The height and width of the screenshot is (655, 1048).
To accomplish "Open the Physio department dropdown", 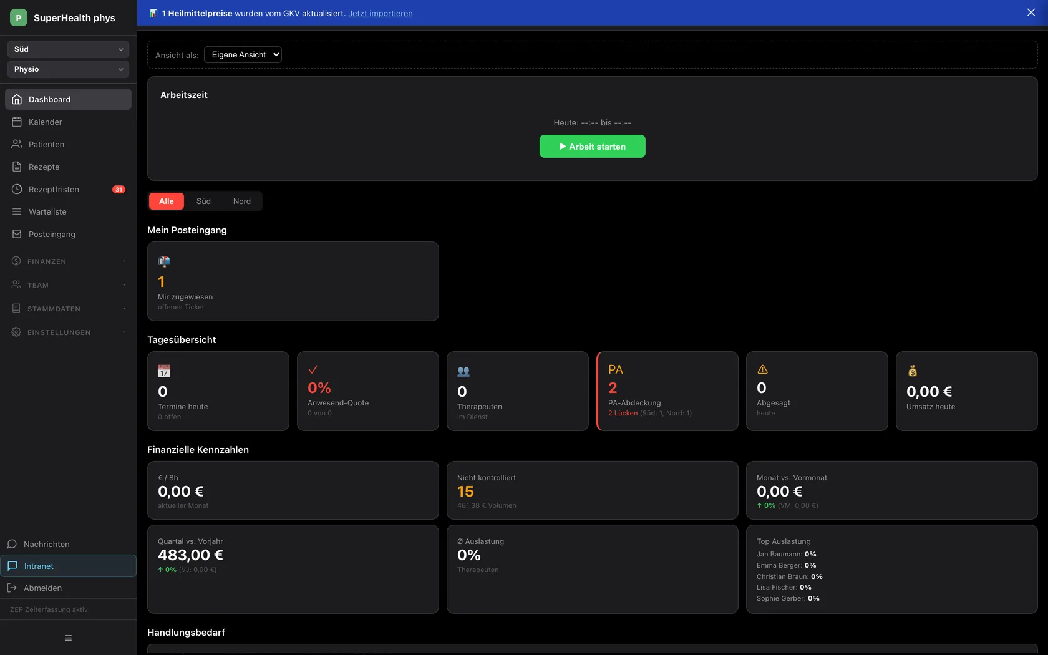I will tap(68, 69).
